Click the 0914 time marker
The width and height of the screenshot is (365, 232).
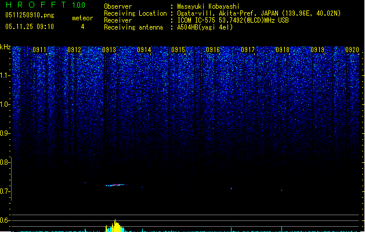[144, 50]
